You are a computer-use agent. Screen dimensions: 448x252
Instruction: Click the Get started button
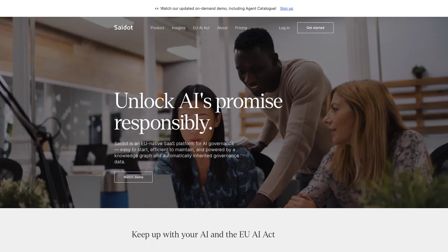point(315,28)
